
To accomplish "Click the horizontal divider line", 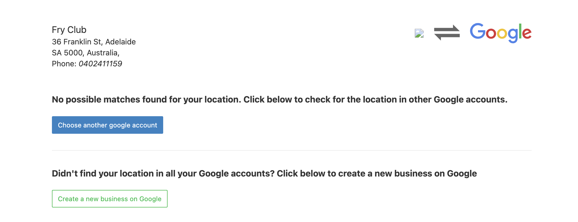I will pos(292,150).
